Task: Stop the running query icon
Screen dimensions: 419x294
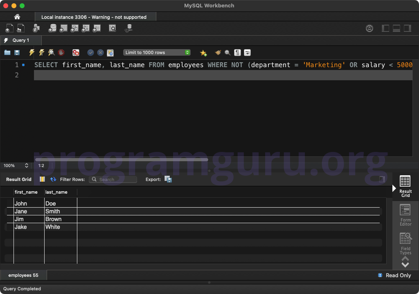Action: pyautogui.click(x=61, y=52)
